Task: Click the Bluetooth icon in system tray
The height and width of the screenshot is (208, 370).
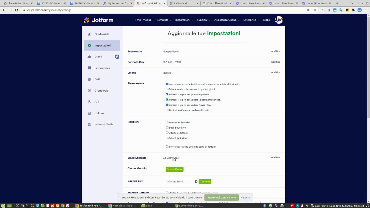Action: point(264,206)
